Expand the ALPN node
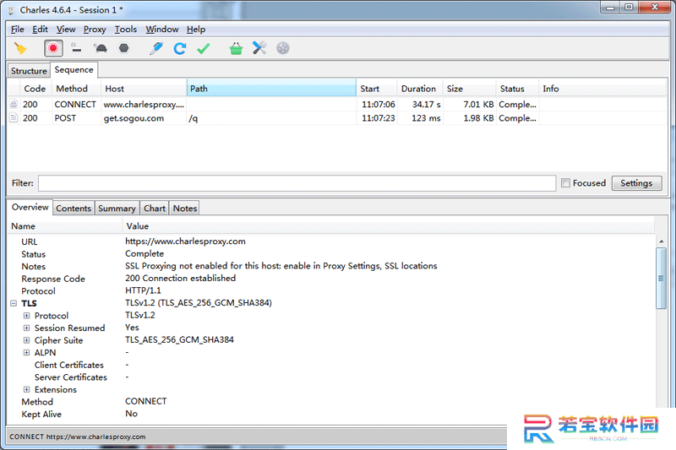This screenshot has width=676, height=450. pos(27,353)
